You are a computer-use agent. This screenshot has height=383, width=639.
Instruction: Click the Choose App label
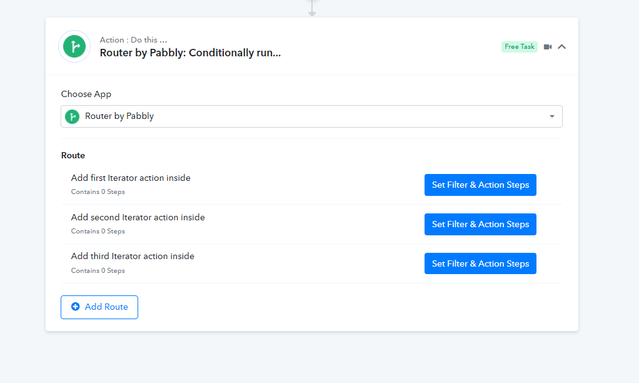pos(86,94)
